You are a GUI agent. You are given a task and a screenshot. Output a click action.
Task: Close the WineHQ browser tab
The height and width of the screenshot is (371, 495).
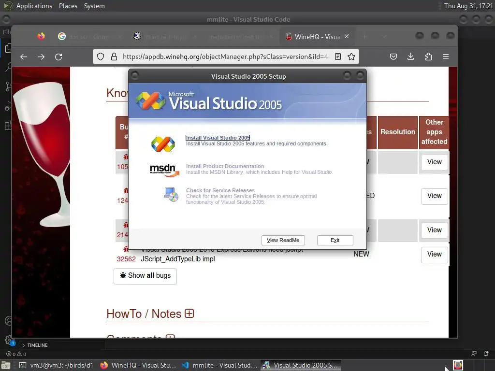coord(347,36)
